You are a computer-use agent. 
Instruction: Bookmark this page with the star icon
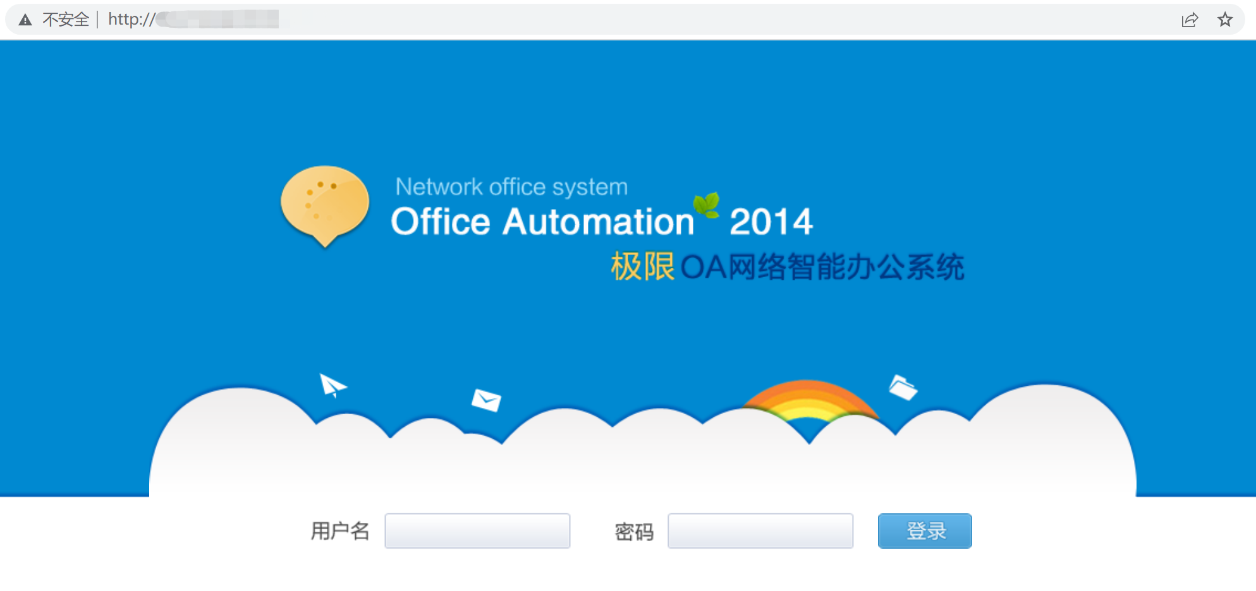tap(1225, 20)
